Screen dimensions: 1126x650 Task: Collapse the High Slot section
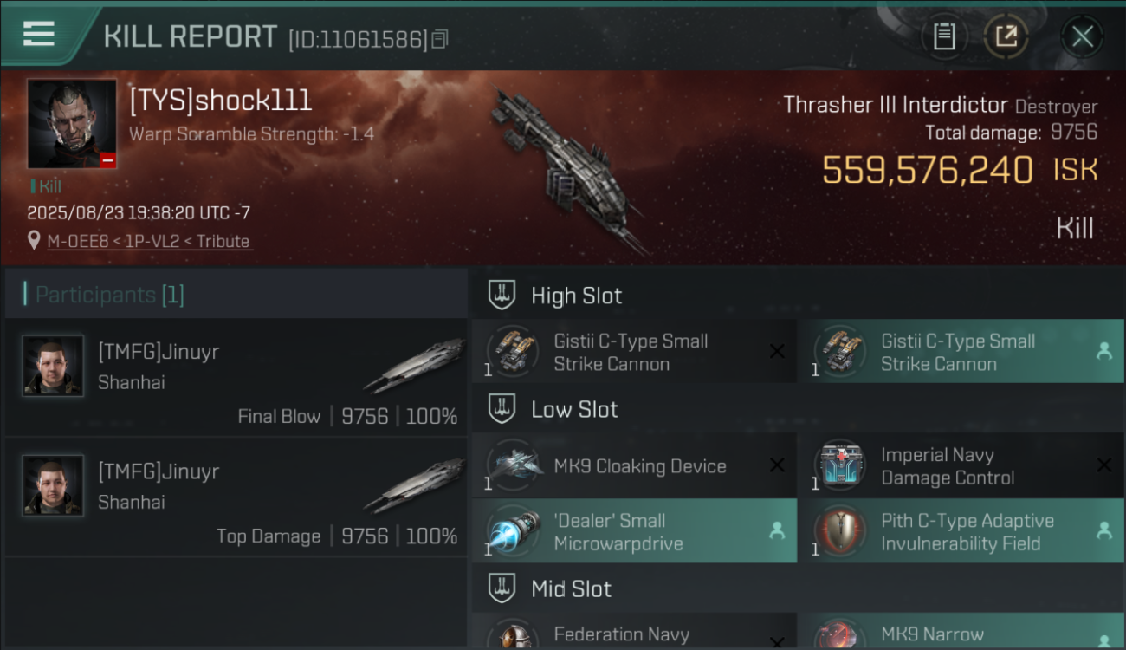coord(502,296)
